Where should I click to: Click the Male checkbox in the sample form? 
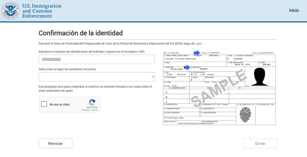click(x=167, y=74)
